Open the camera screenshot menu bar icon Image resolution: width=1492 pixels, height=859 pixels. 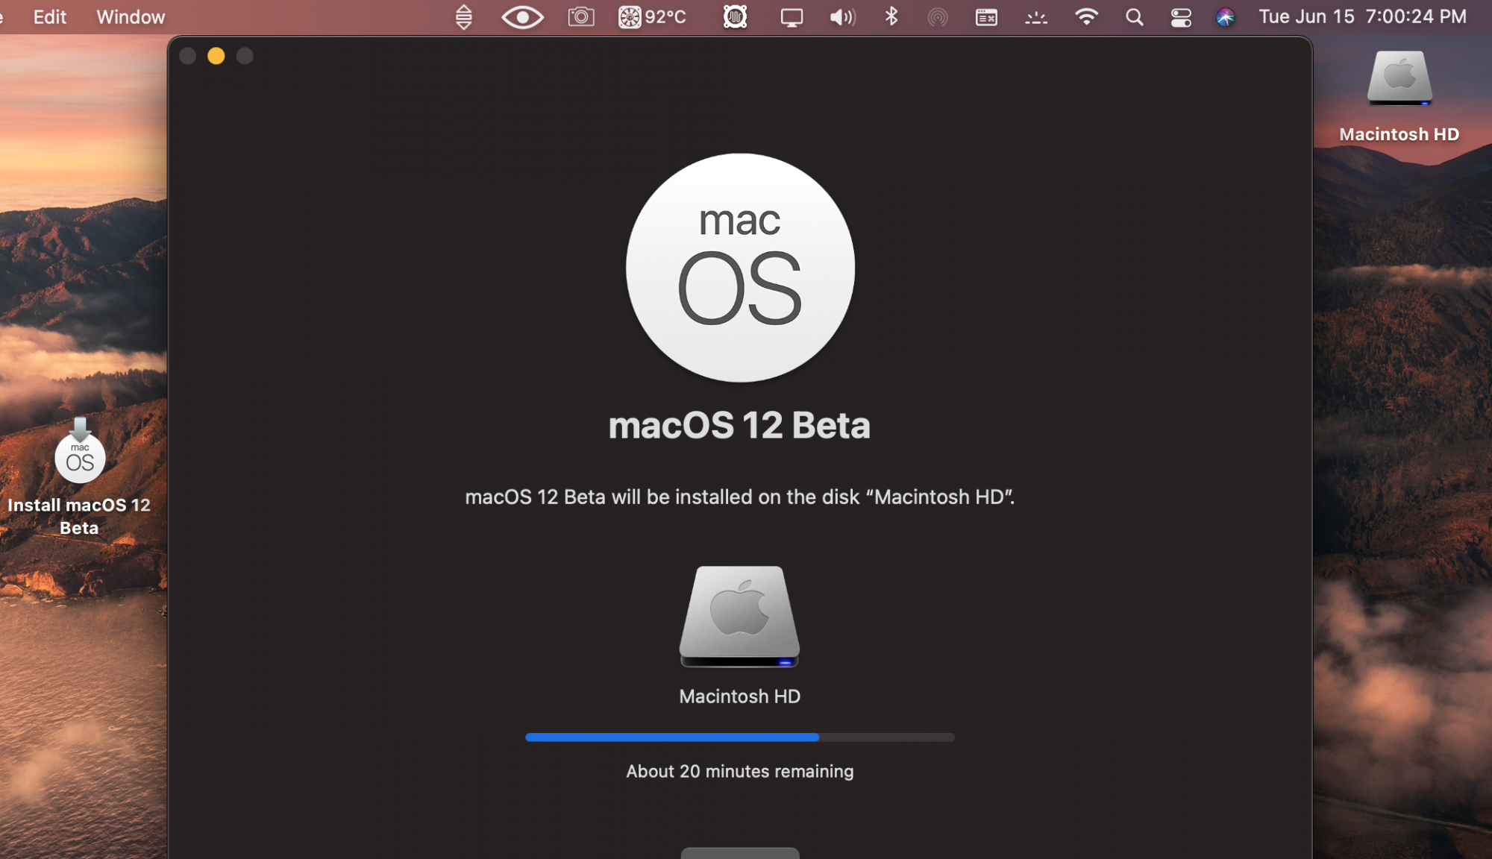pyautogui.click(x=581, y=16)
